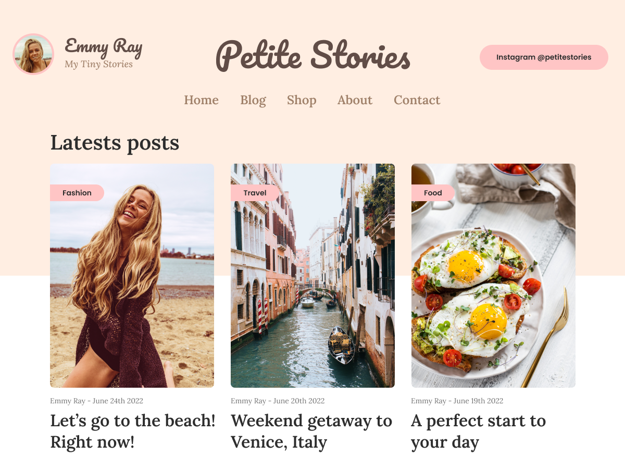Select the Food category tag
The image size is (625, 469).
point(433,193)
